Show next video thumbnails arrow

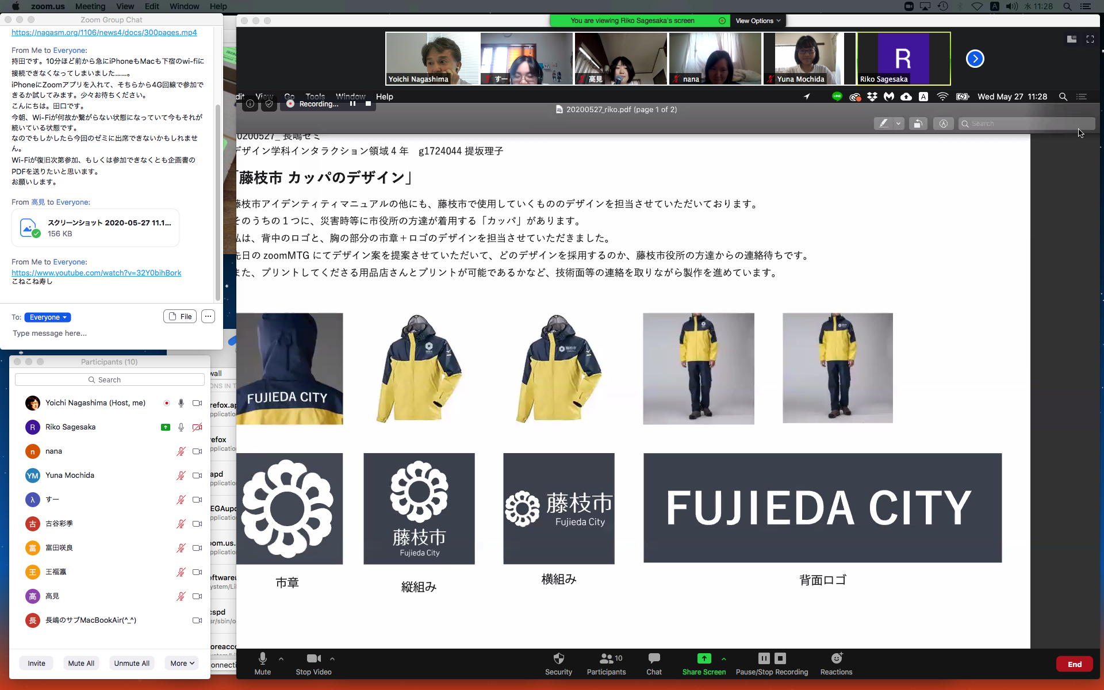click(x=975, y=59)
